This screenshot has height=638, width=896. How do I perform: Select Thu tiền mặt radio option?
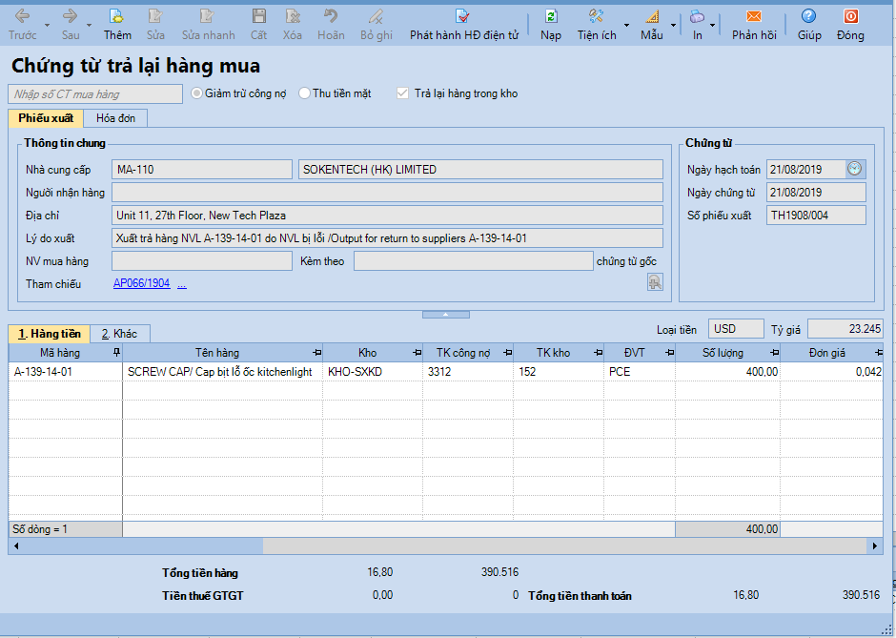click(x=305, y=93)
